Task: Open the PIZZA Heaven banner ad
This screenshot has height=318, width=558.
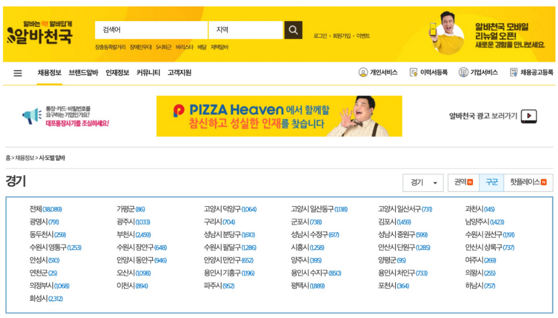Action: point(279,116)
